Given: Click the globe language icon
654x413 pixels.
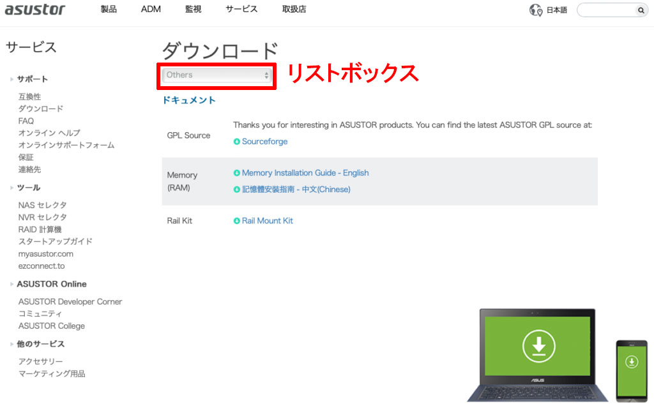Looking at the screenshot, I should pyautogui.click(x=535, y=10).
